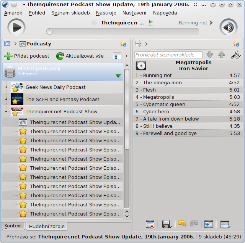The width and height of the screenshot is (245, 243).
Task: Select track 4 - Megatropolis
Action: click(188, 97)
